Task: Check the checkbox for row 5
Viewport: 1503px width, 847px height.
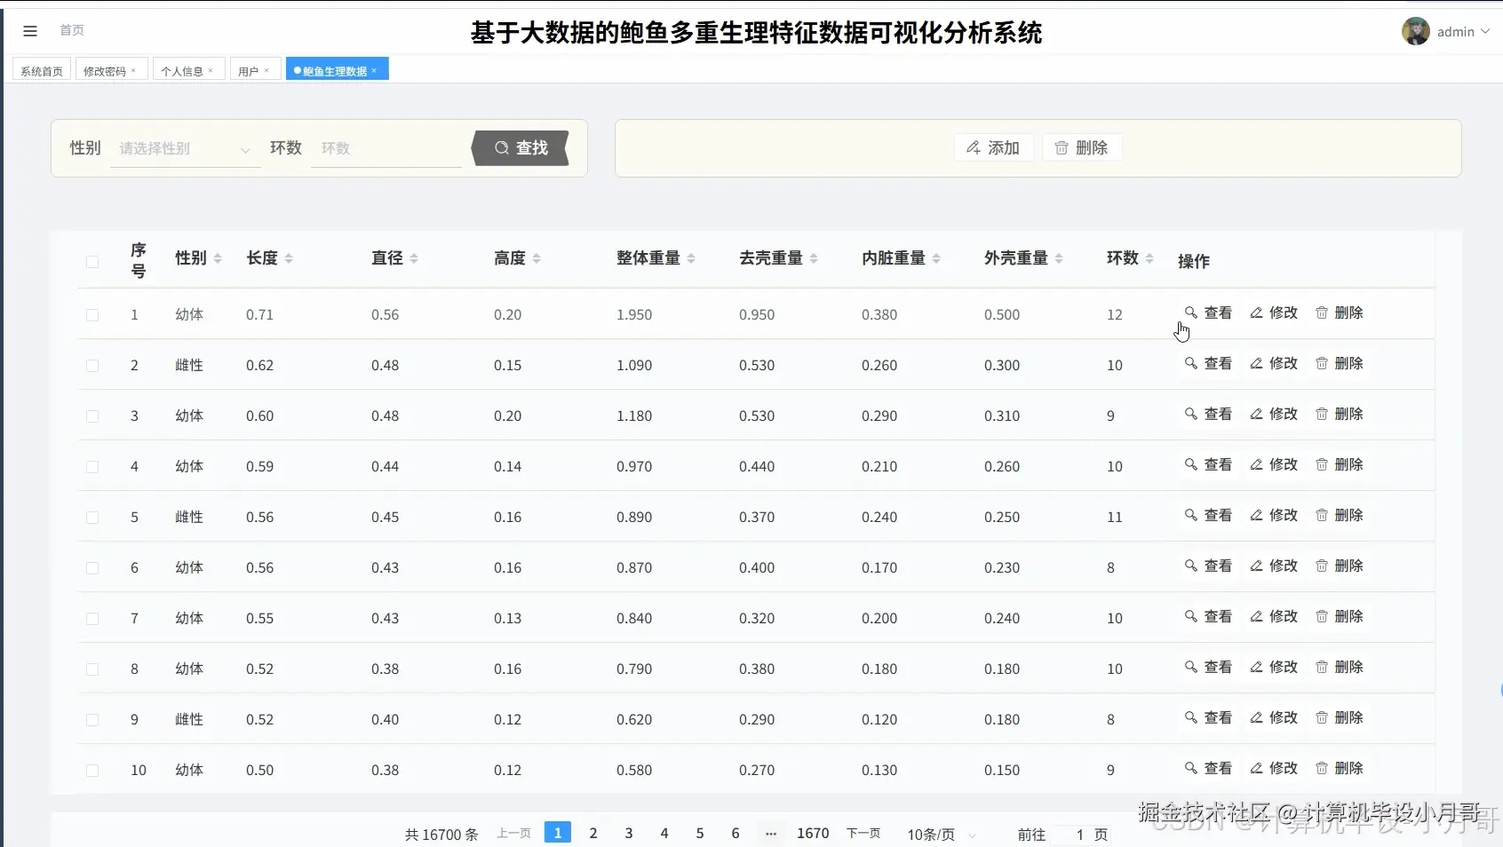Action: (92, 517)
